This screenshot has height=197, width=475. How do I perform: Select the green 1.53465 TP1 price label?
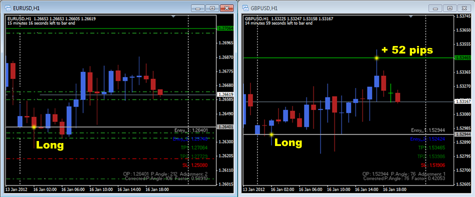[x=463, y=57]
